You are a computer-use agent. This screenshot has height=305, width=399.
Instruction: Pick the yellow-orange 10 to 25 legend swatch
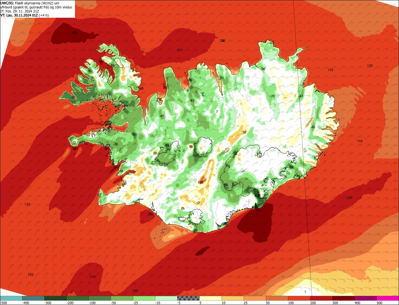(233, 298)
